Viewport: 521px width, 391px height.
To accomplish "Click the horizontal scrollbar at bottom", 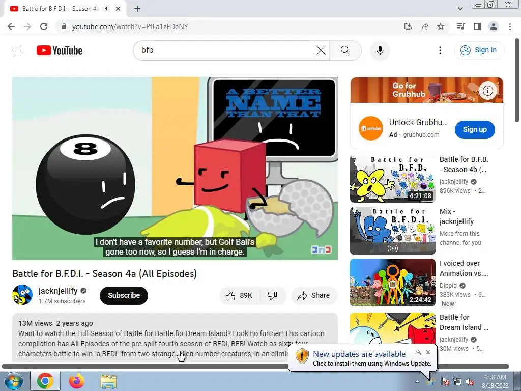I will point(255,366).
